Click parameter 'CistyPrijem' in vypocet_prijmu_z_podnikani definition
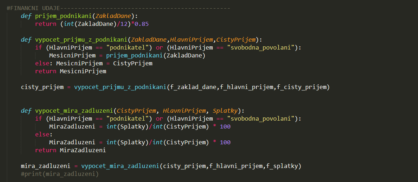Viewport: 418px width, 182px height. pyautogui.click(x=236, y=40)
